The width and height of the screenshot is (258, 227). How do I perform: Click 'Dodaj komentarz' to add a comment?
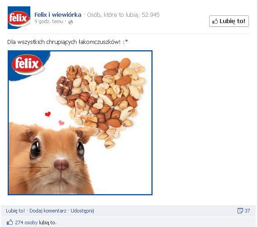(48, 211)
